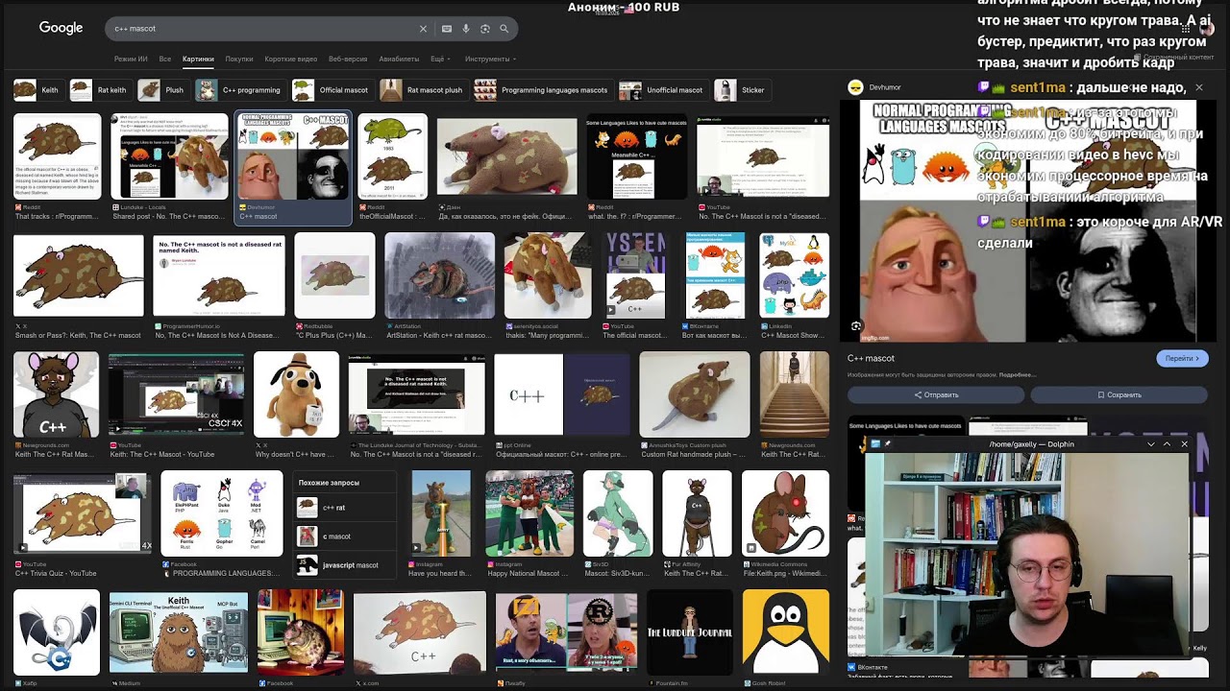Click the Google Lens icon on preview image

point(856,326)
